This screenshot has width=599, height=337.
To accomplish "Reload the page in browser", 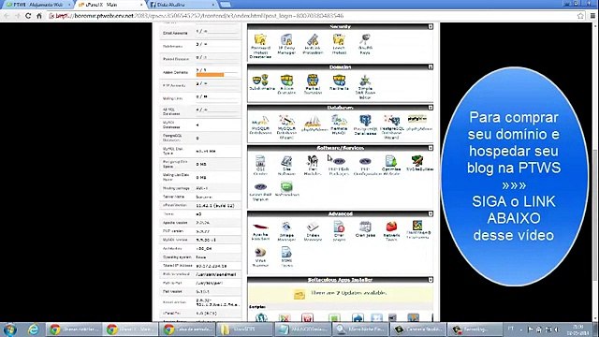I will (28, 16).
